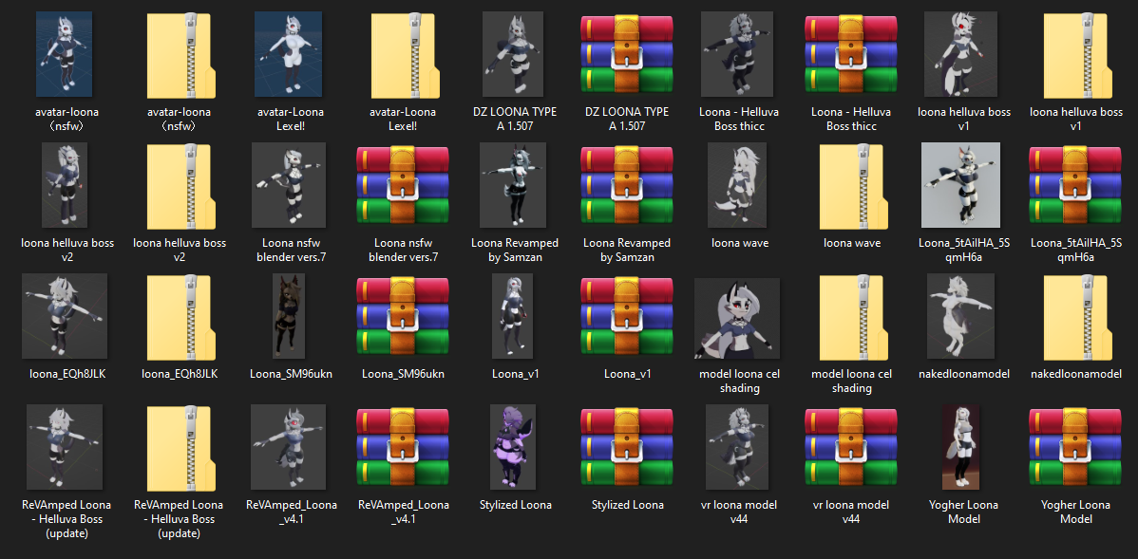Screen dimensions: 1138x559
Task: Select the Loona - Helluva Boss thicc WinRAR archive
Action: click(850, 55)
